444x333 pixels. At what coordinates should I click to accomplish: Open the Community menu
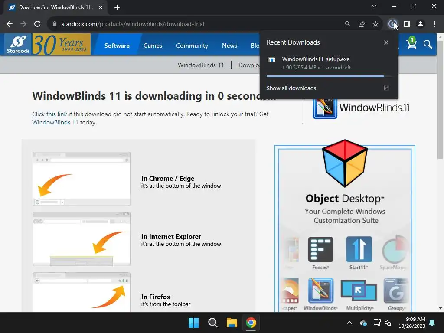point(192,46)
